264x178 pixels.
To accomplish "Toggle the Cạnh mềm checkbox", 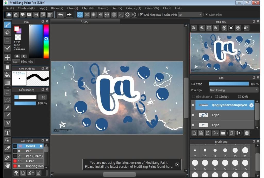I will pyautogui.click(x=206, y=15).
